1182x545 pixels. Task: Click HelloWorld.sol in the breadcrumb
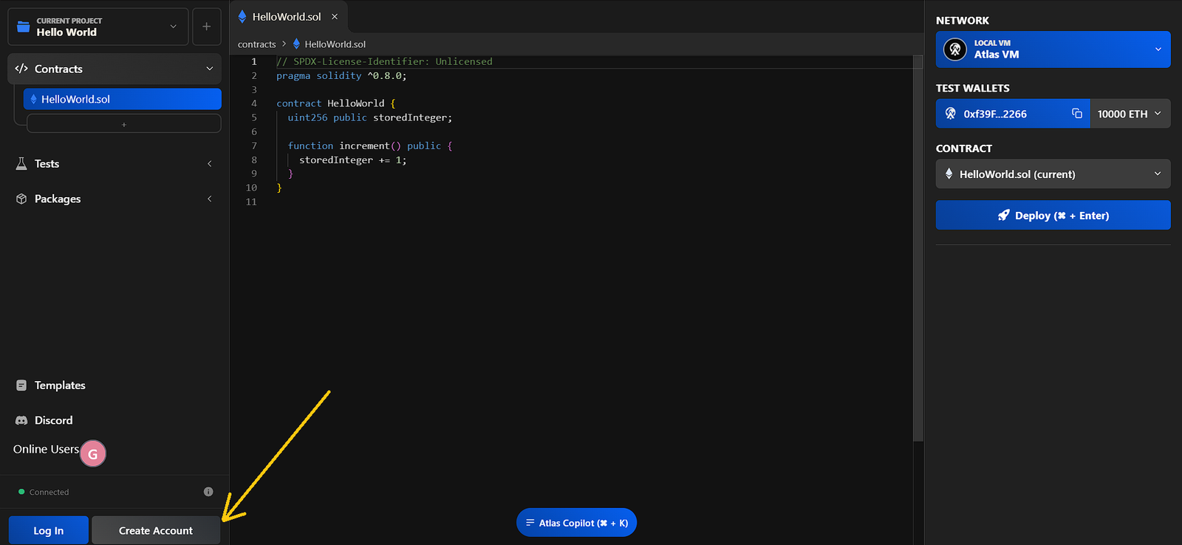335,44
